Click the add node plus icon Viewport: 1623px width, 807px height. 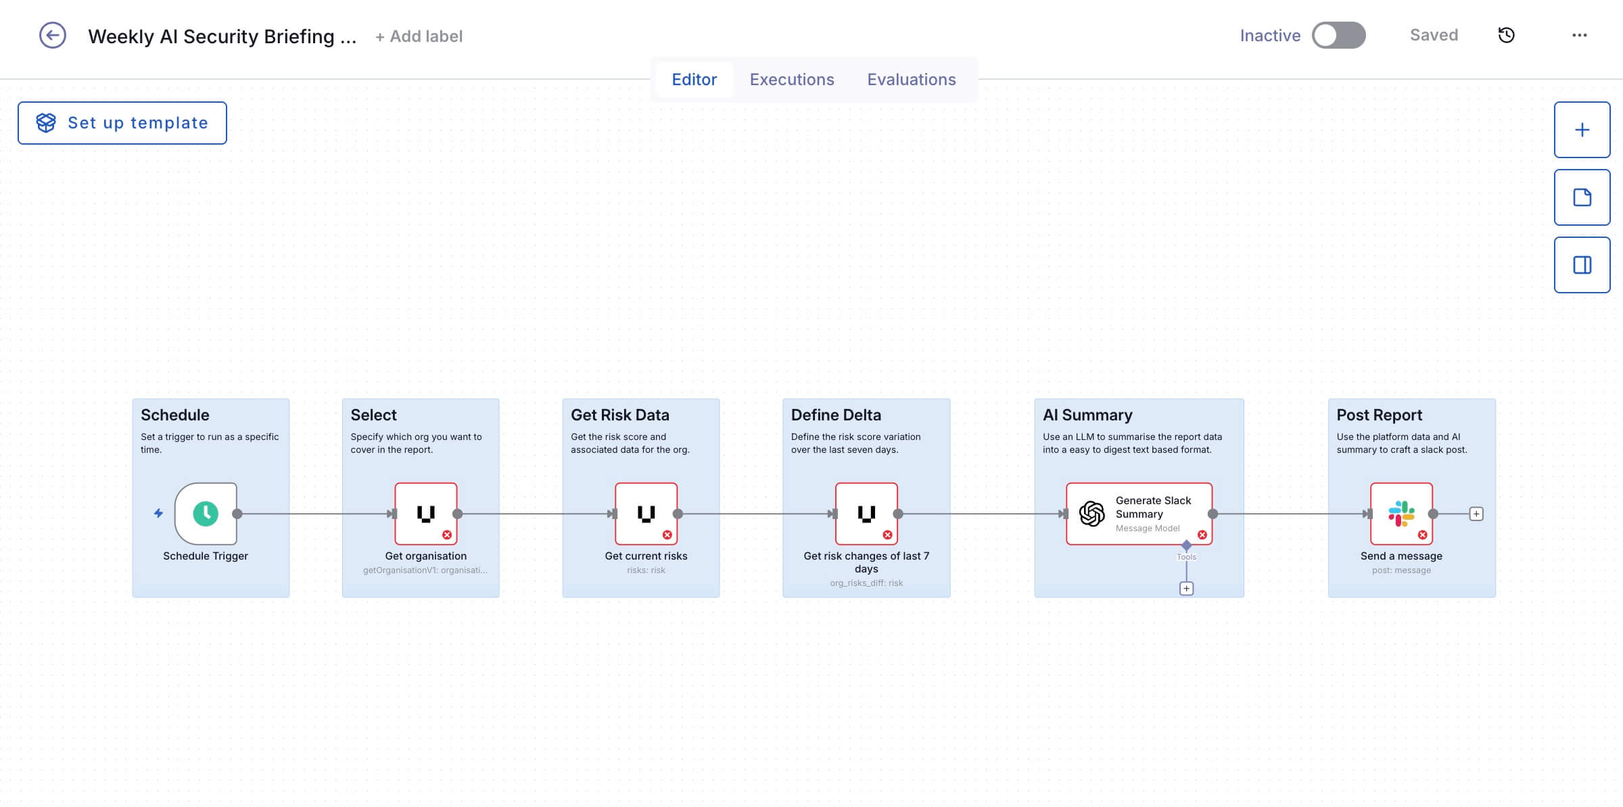coord(1582,129)
